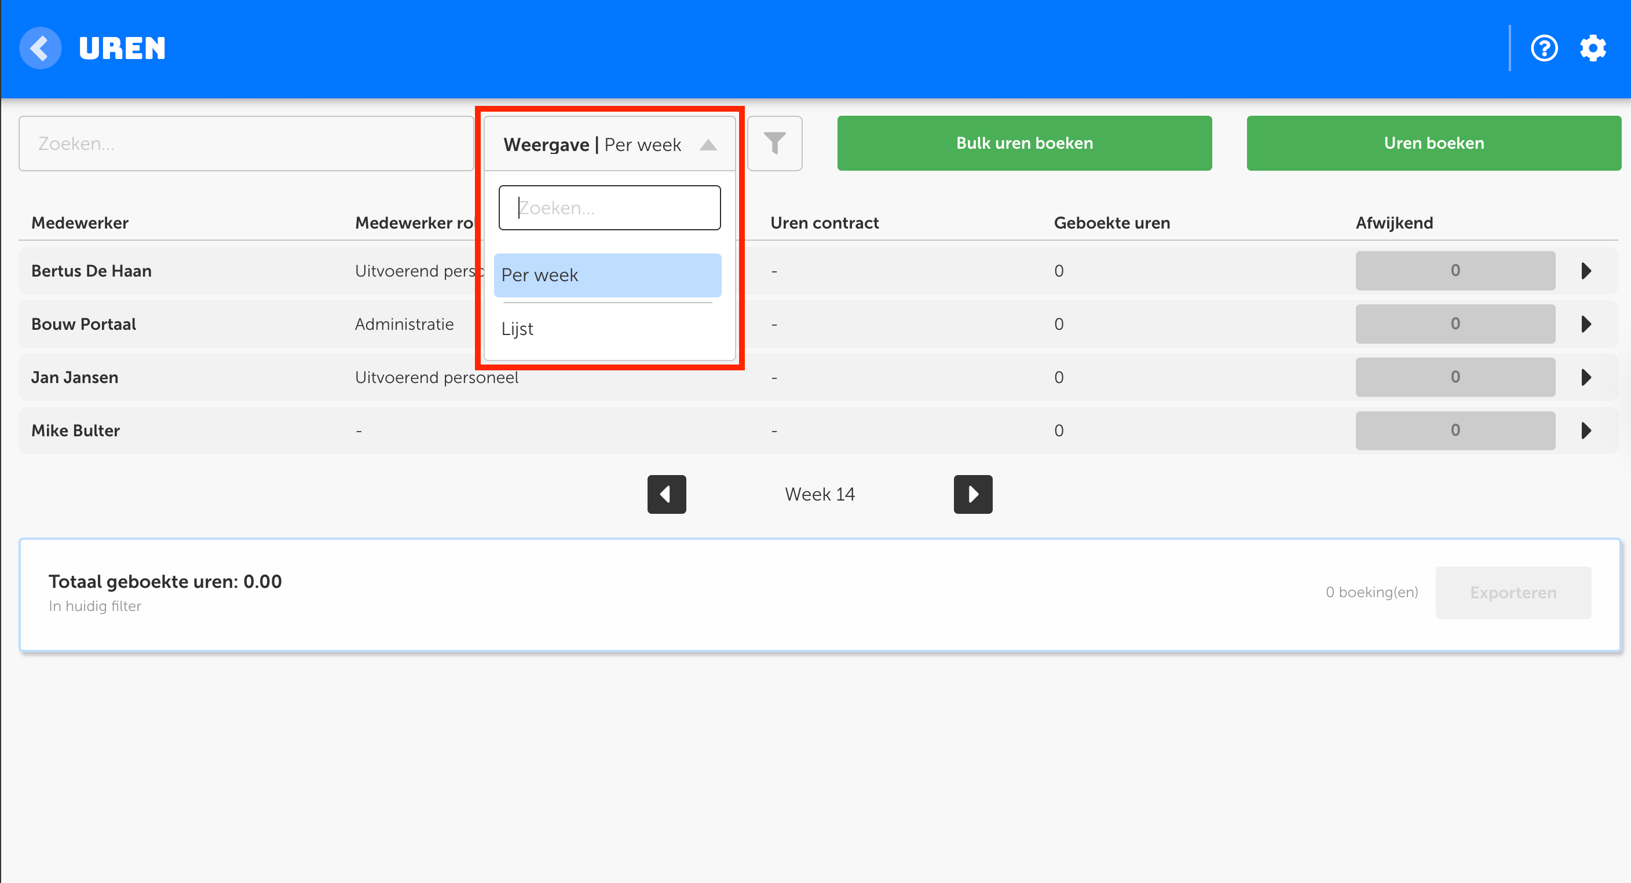Expand Bertus De Haan row arrow
Viewport: 1631px width, 883px height.
tap(1586, 271)
